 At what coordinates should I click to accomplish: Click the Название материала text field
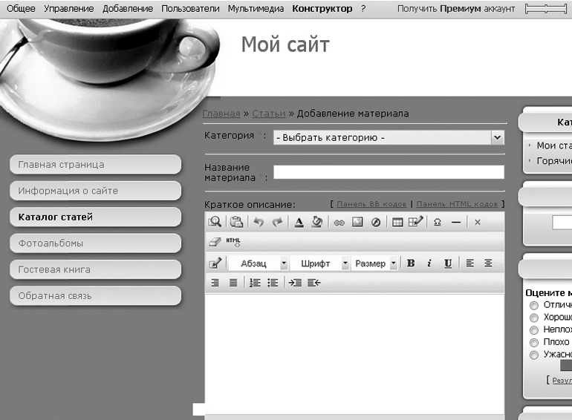pyautogui.click(x=389, y=172)
